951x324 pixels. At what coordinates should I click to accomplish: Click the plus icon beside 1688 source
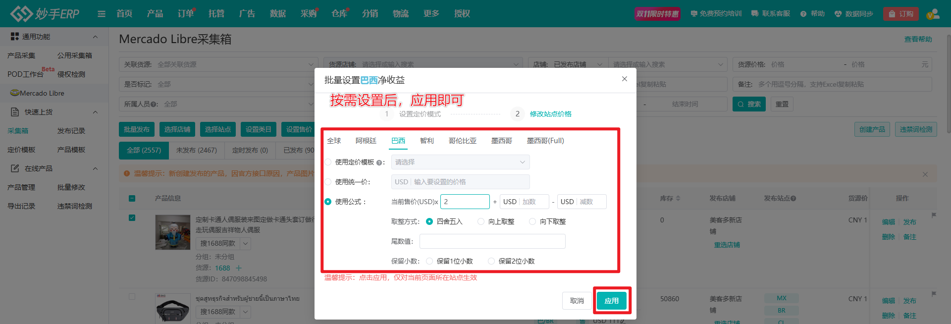point(239,268)
